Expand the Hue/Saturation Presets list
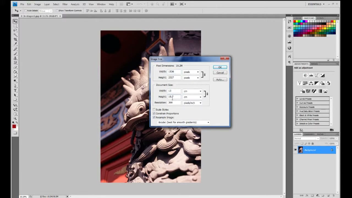Viewport: 352px width, 198px height. tap(297, 111)
